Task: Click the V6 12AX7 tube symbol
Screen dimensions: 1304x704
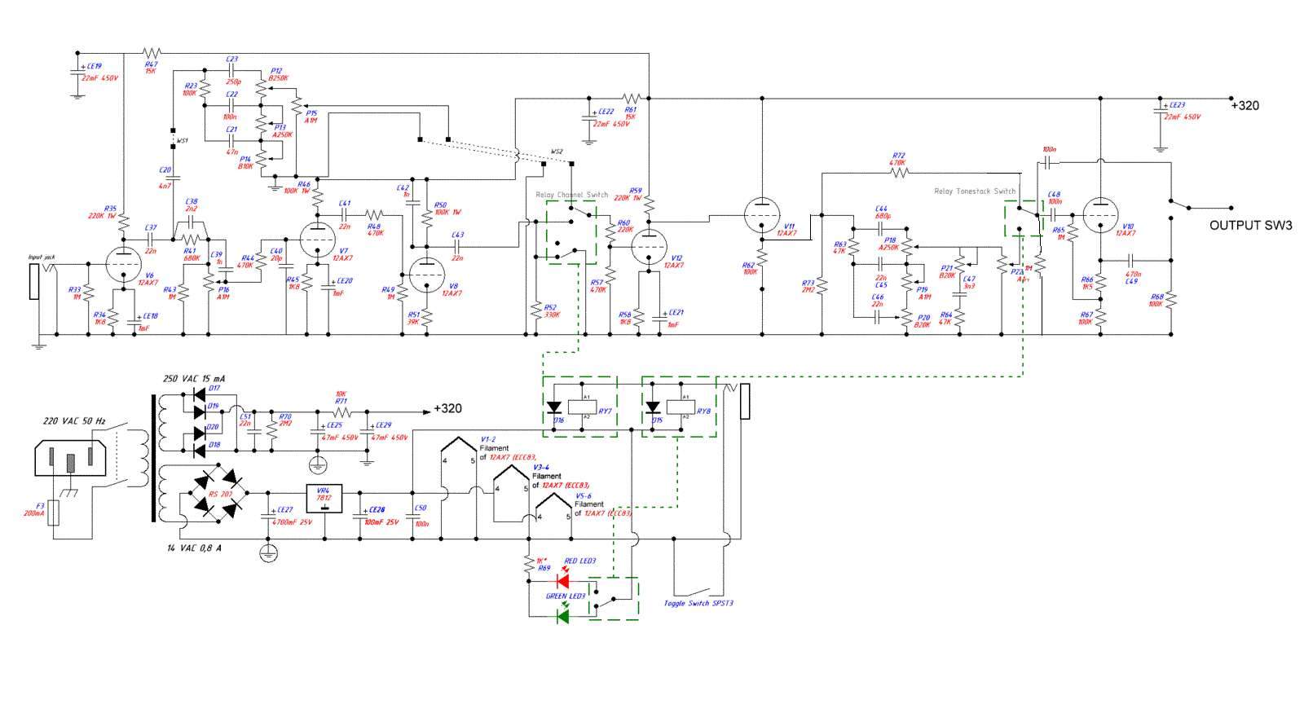Action: [123, 264]
